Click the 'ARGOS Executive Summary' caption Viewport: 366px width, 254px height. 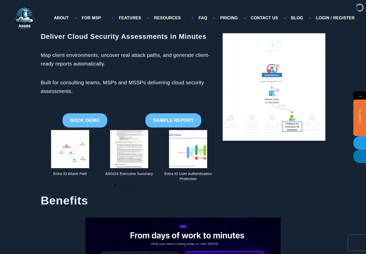pos(129,174)
